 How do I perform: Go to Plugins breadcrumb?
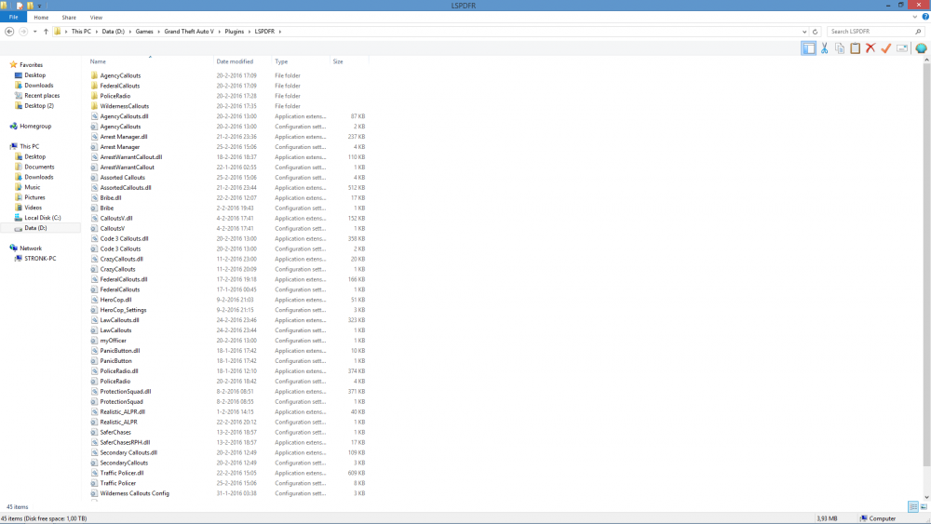tap(234, 32)
